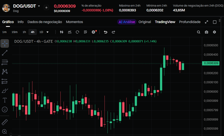
Task: Open the symbol search magnifier
Action: click(x=199, y=32)
